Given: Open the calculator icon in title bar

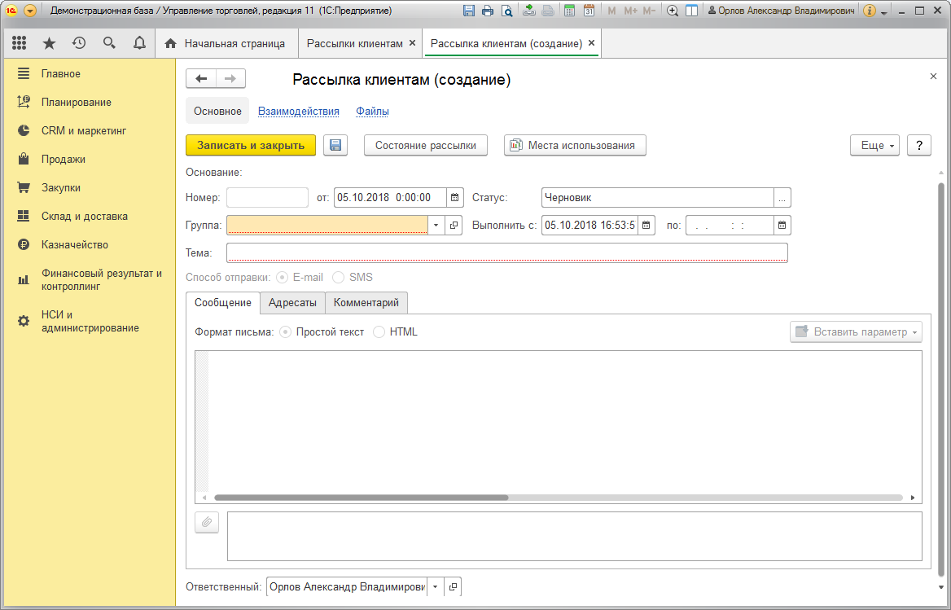Looking at the screenshot, I should (x=569, y=11).
